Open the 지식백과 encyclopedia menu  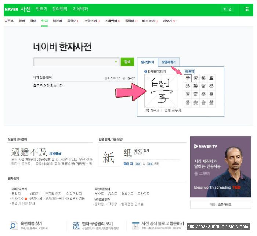[x=80, y=9]
